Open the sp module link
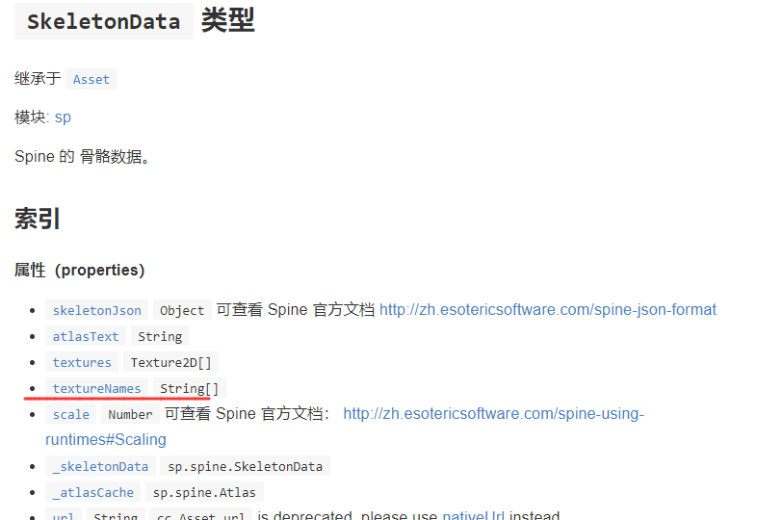757x520 pixels. click(63, 117)
